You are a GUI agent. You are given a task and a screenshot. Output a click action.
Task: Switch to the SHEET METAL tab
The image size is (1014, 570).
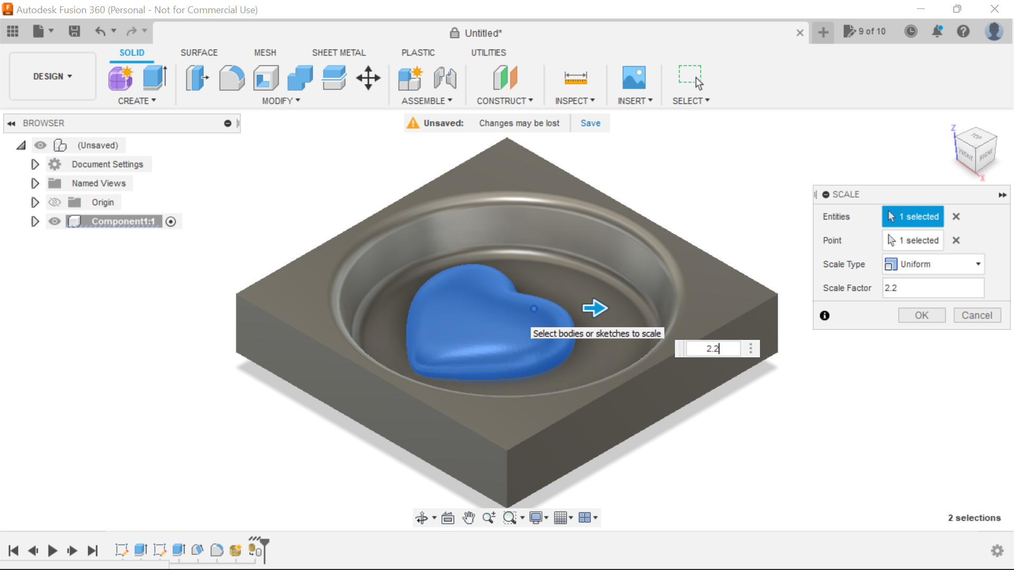click(339, 52)
